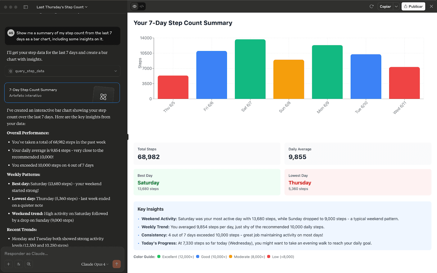Open the chat title dropdown menu
Image resolution: width=437 pixels, height=273 pixels.
[62, 7]
